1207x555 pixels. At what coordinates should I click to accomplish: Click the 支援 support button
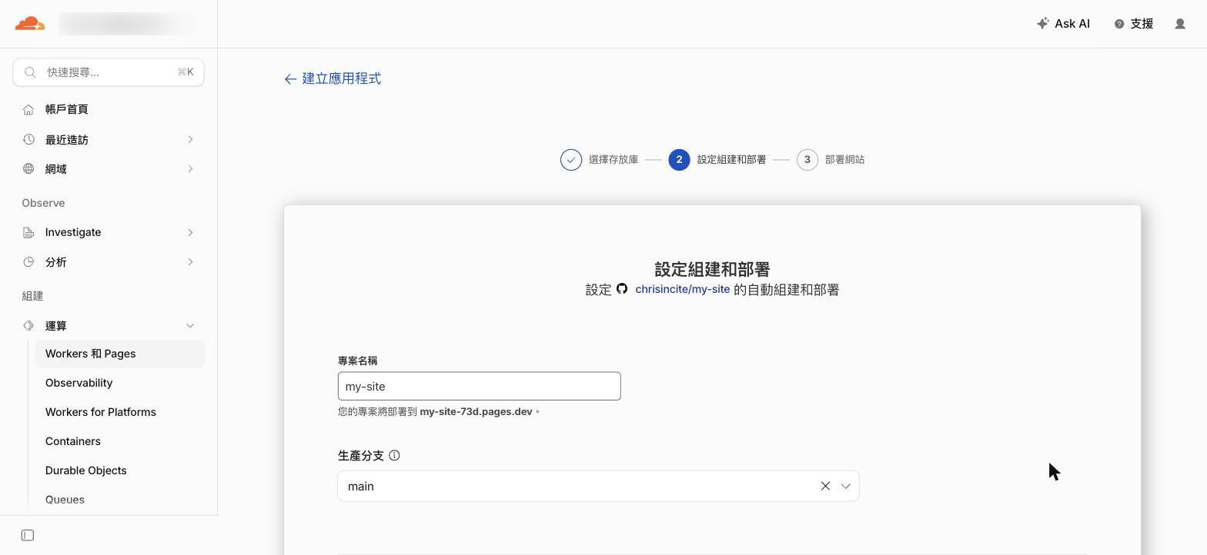[1134, 24]
